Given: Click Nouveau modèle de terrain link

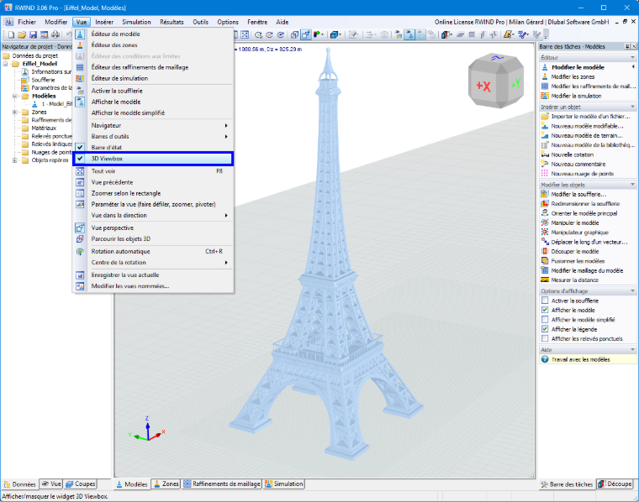Looking at the screenshot, I should tap(587, 135).
